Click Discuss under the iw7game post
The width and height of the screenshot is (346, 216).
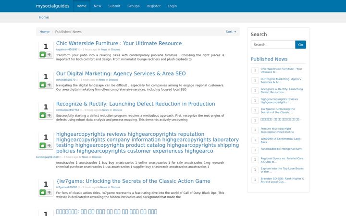tap(115, 187)
